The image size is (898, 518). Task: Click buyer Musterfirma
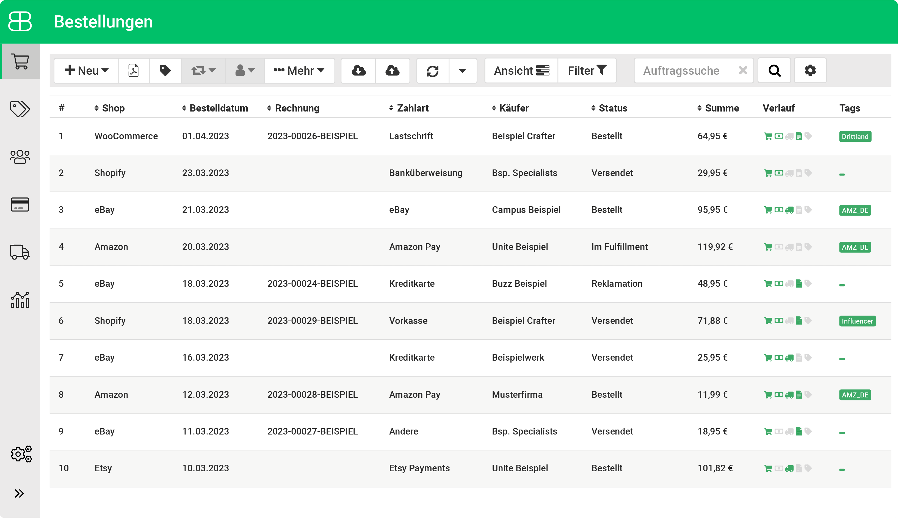[x=517, y=395]
